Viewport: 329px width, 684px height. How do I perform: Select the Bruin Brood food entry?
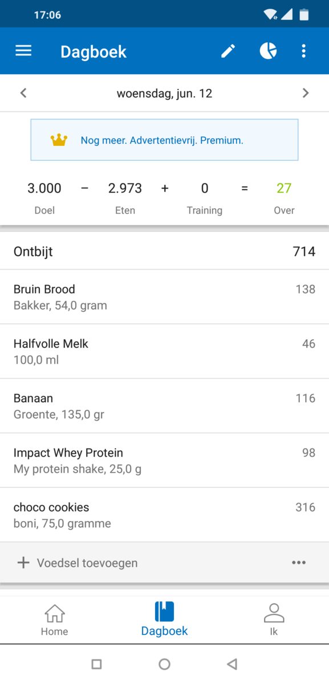coord(164,296)
